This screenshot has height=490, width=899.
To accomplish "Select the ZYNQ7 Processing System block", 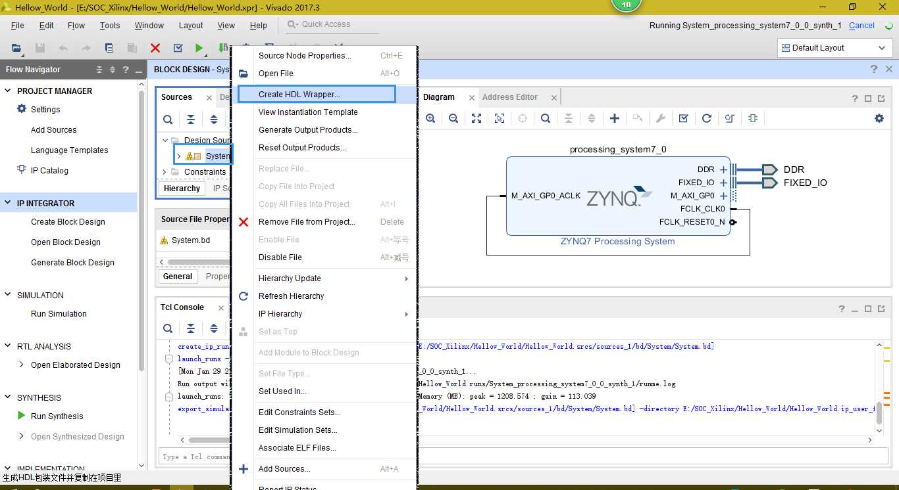I will point(618,196).
